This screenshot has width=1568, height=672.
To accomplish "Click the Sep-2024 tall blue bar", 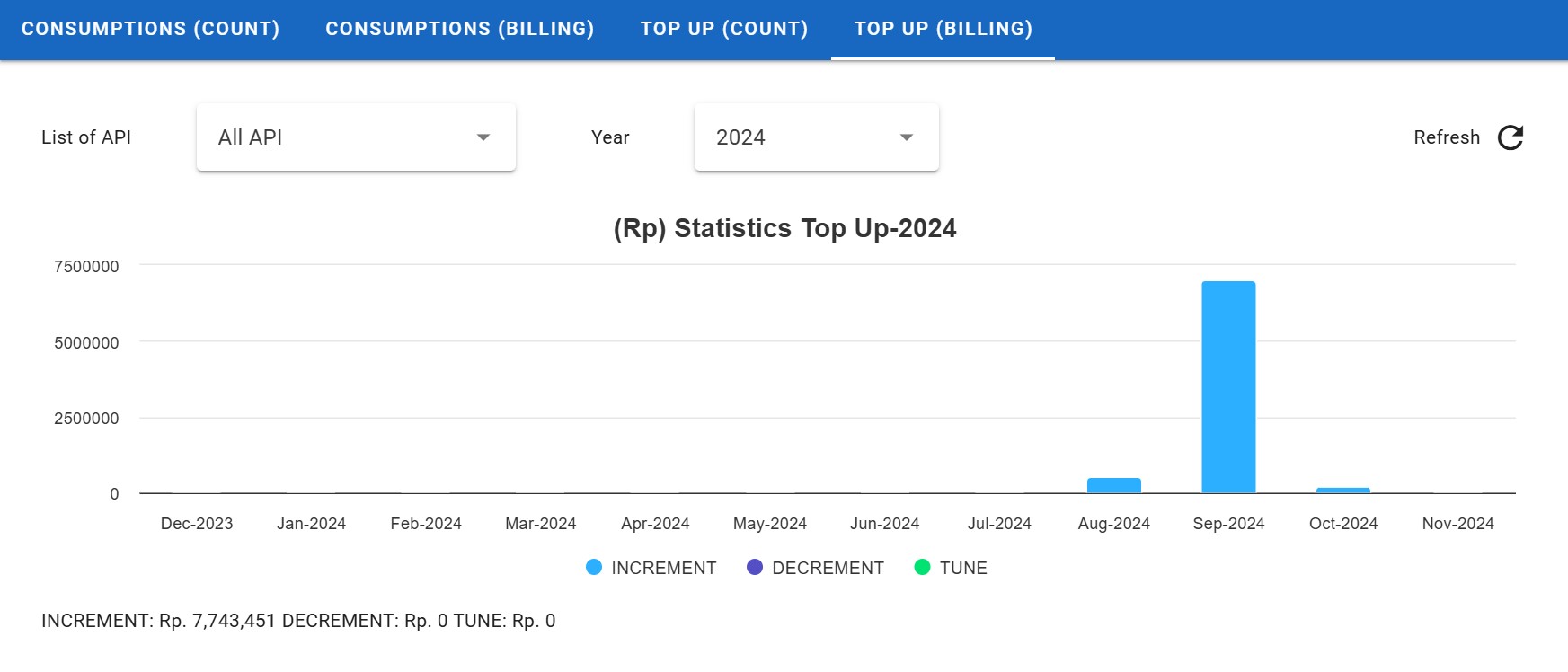I will 1228,386.
